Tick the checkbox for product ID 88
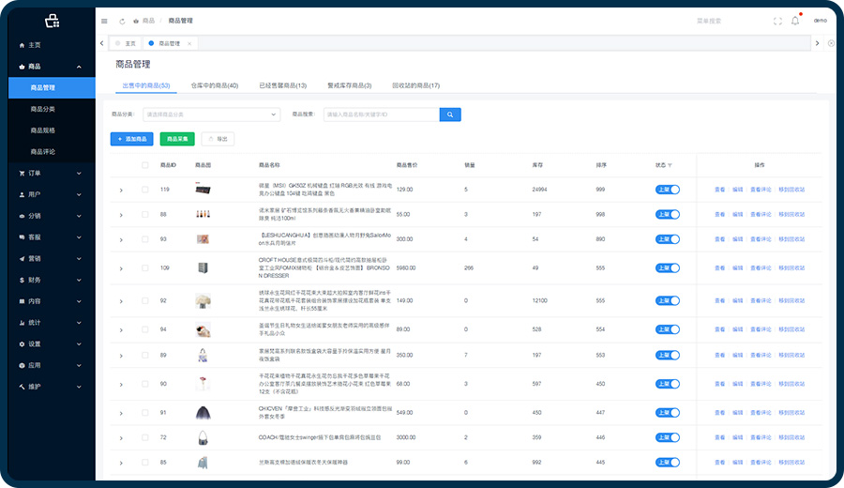Image resolution: width=844 pixels, height=488 pixels. (x=144, y=215)
